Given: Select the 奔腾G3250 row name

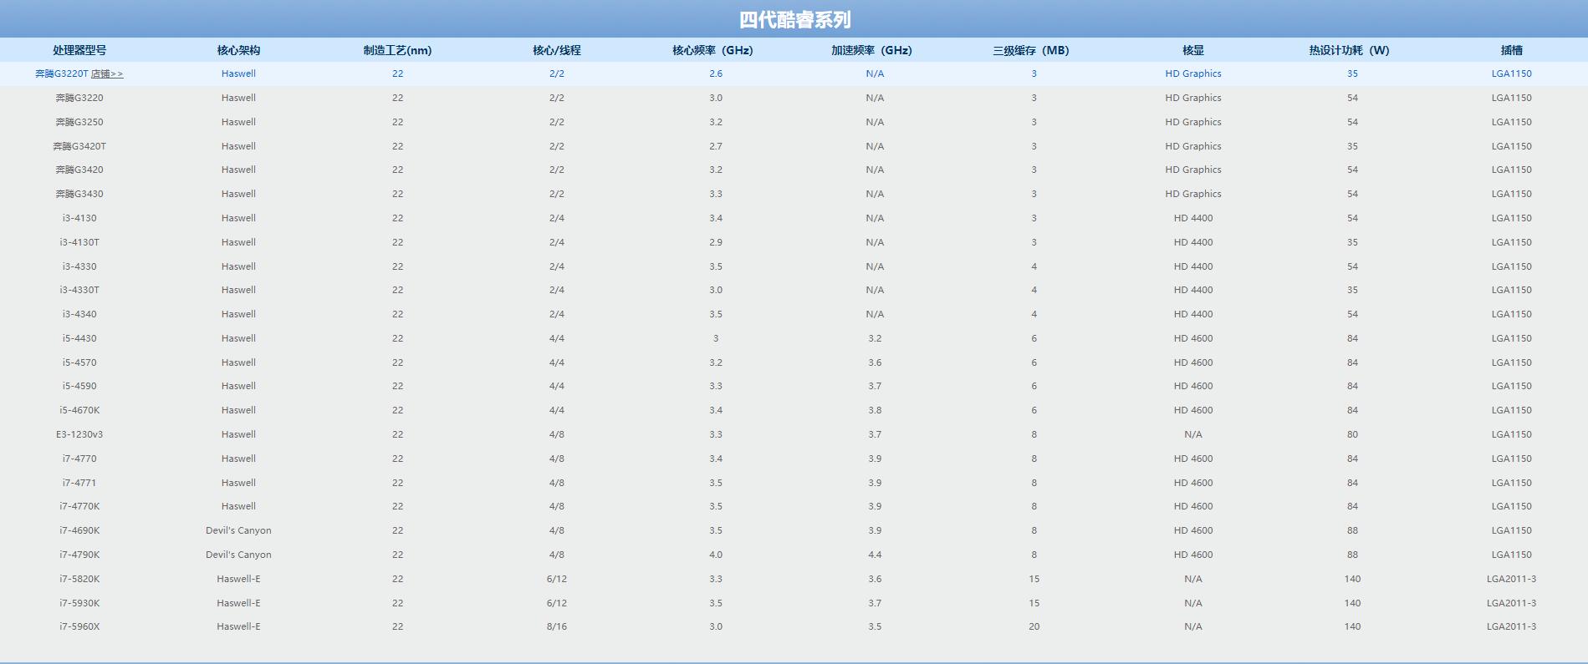Looking at the screenshot, I should pyautogui.click(x=79, y=122).
